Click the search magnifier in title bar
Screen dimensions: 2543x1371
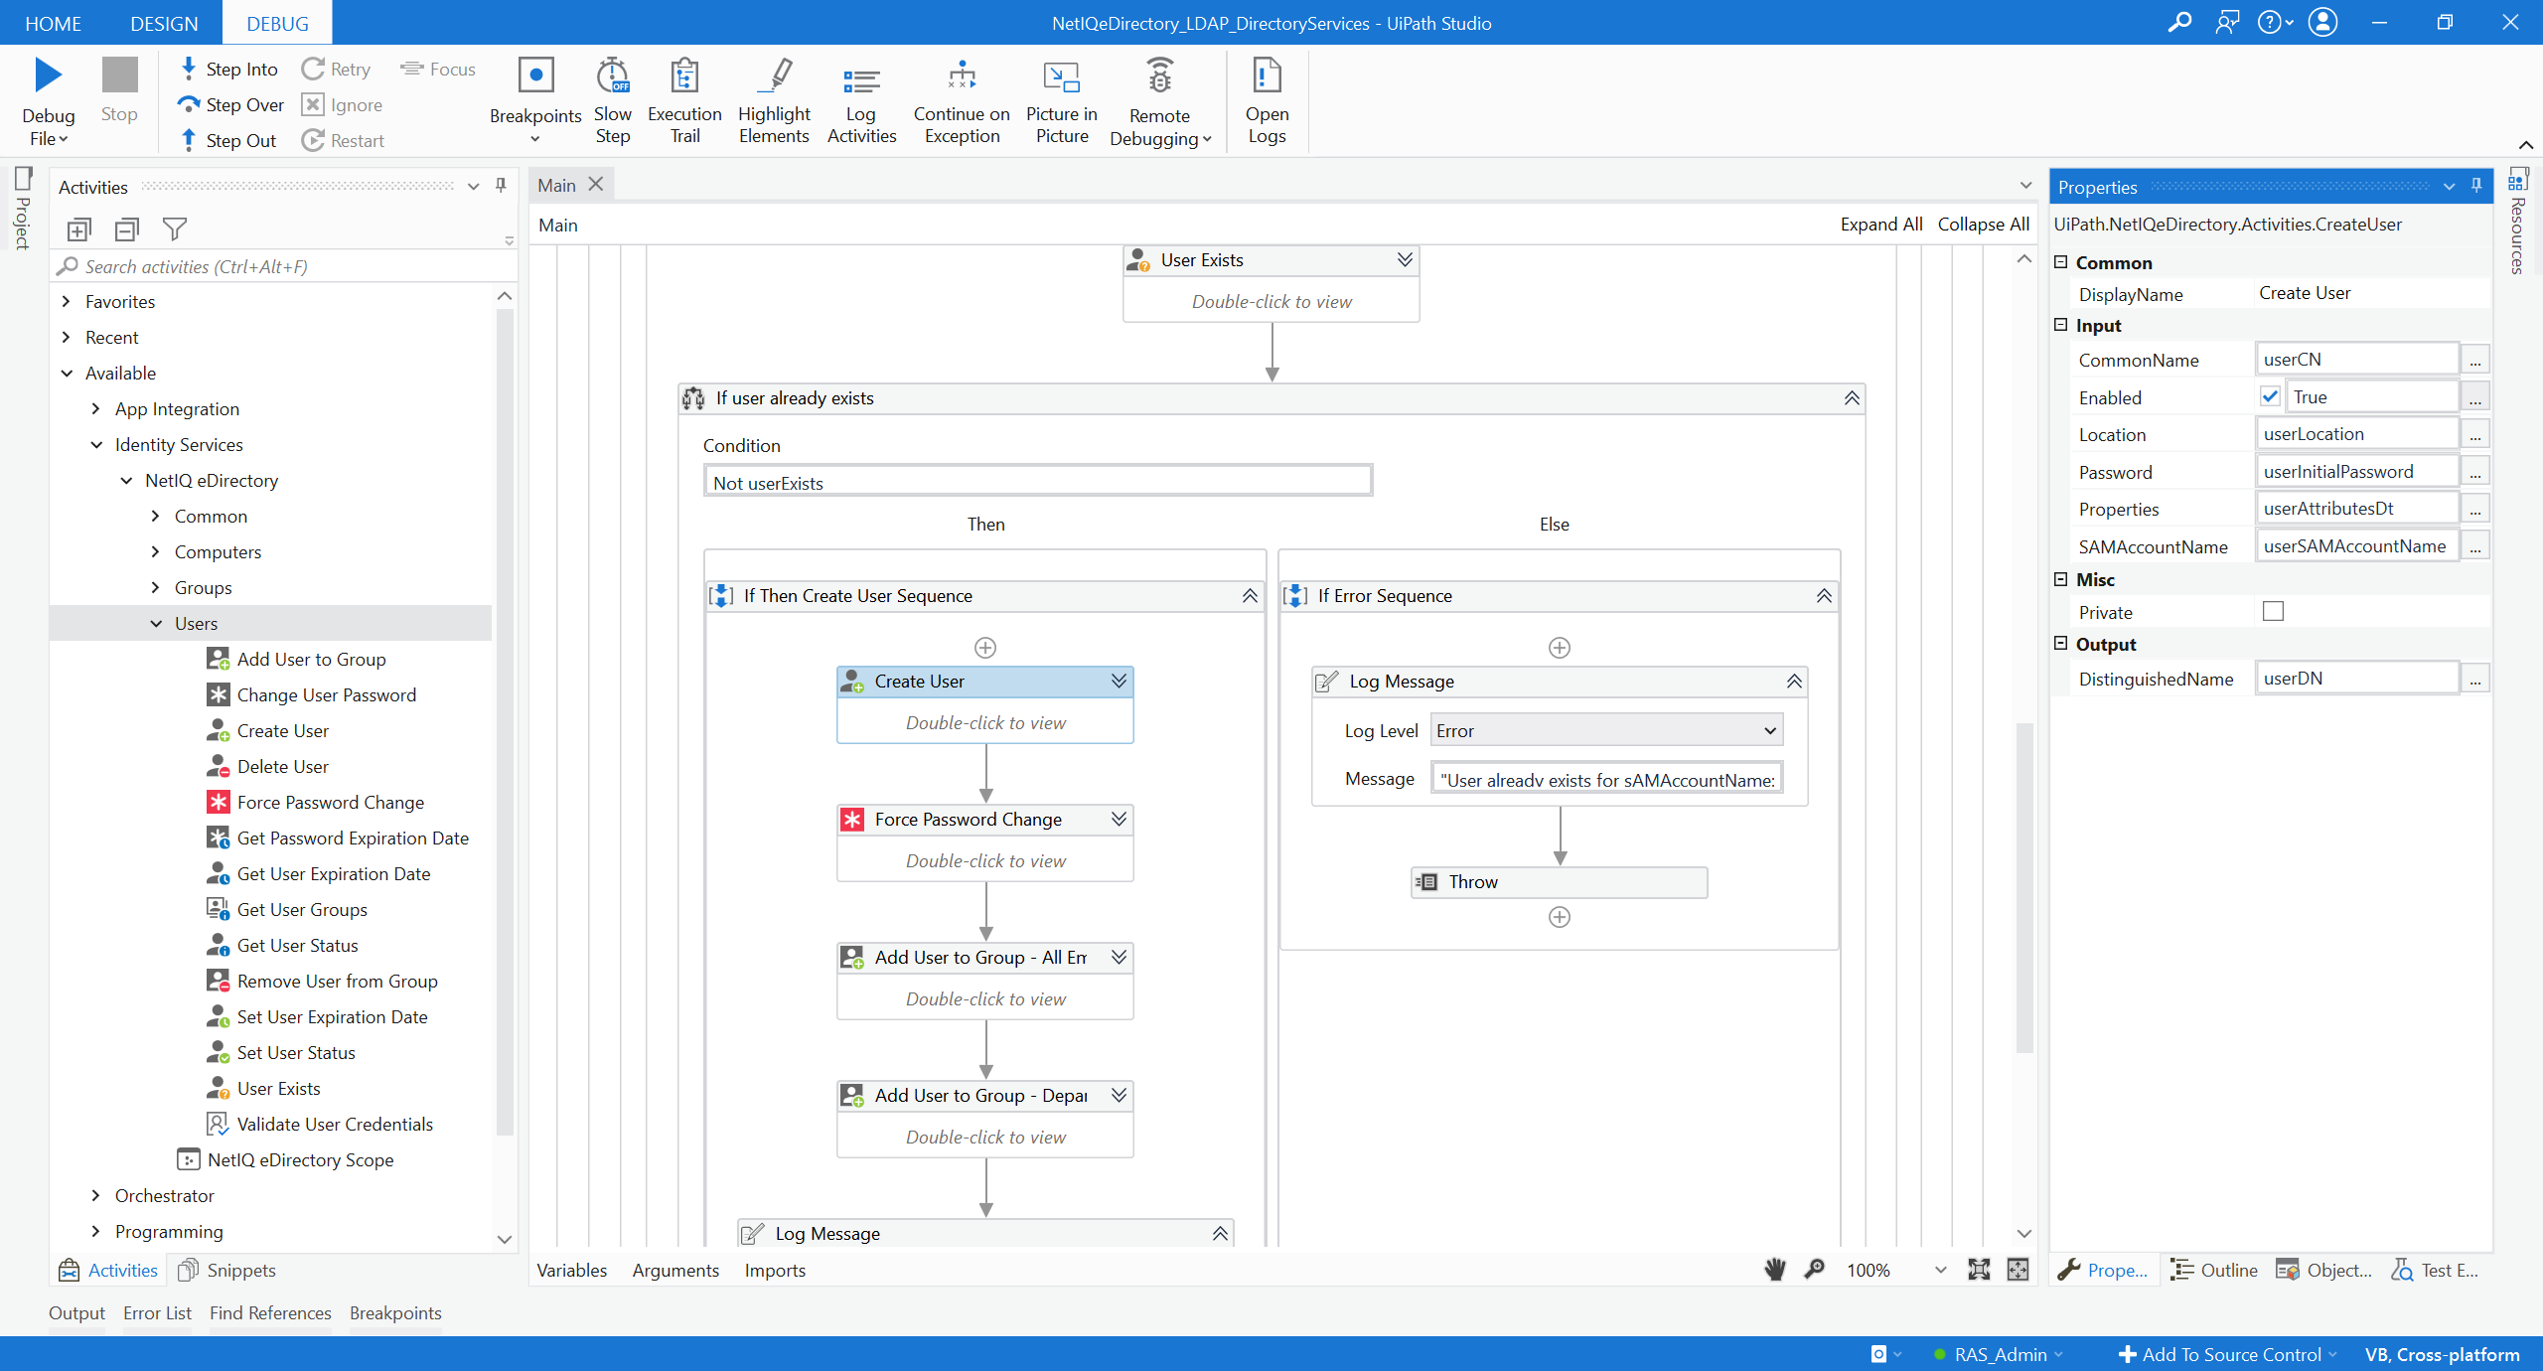(x=2179, y=22)
